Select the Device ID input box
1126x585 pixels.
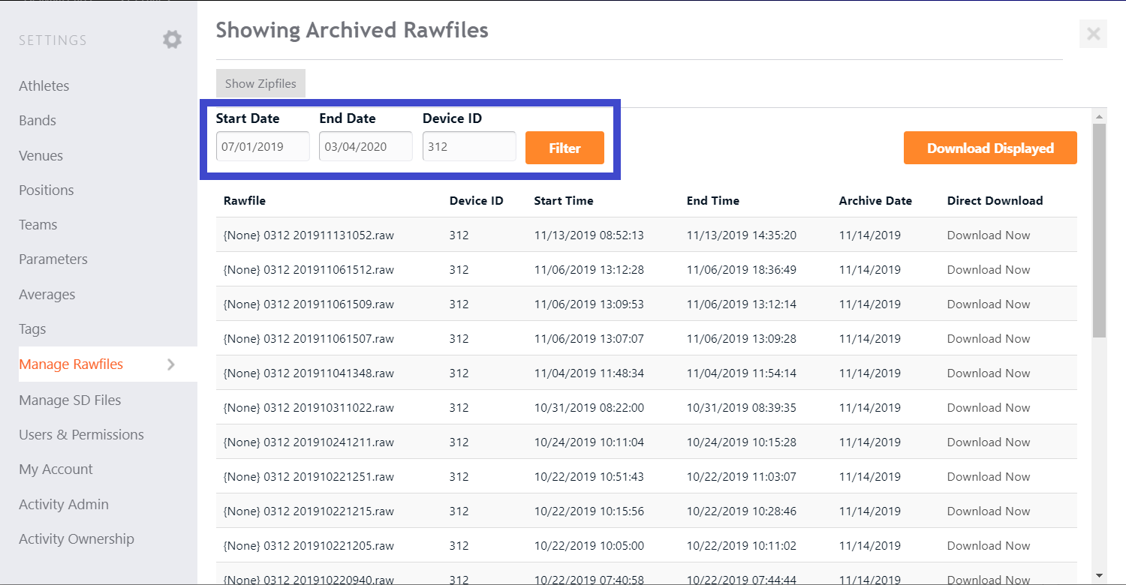click(468, 145)
